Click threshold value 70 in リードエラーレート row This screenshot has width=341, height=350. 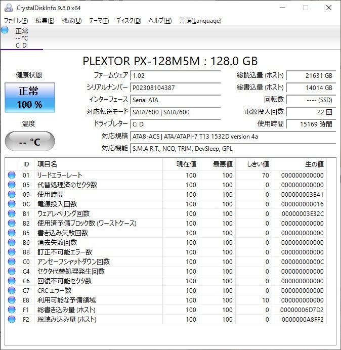[x=266, y=176]
